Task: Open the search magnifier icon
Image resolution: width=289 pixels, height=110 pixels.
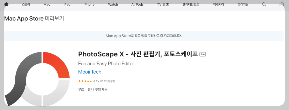Action: coord(264,5)
